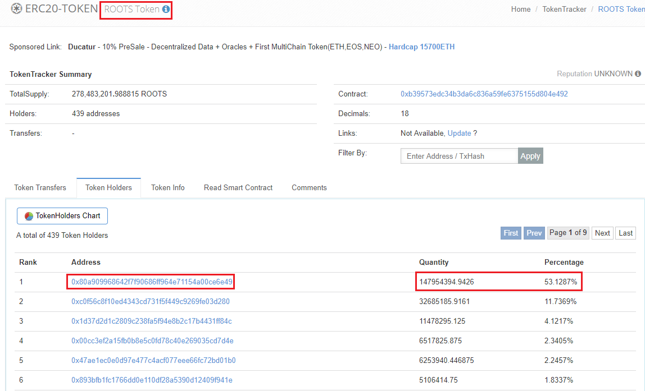Switch to the Token Transfers tab
Image resolution: width=645 pixels, height=391 pixels.
[40, 188]
